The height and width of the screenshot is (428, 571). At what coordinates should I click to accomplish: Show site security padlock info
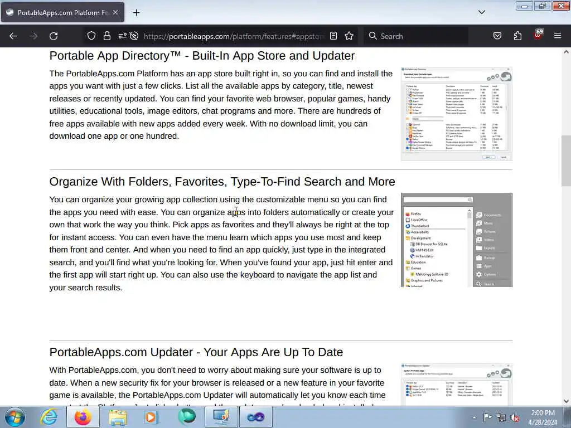(107, 36)
